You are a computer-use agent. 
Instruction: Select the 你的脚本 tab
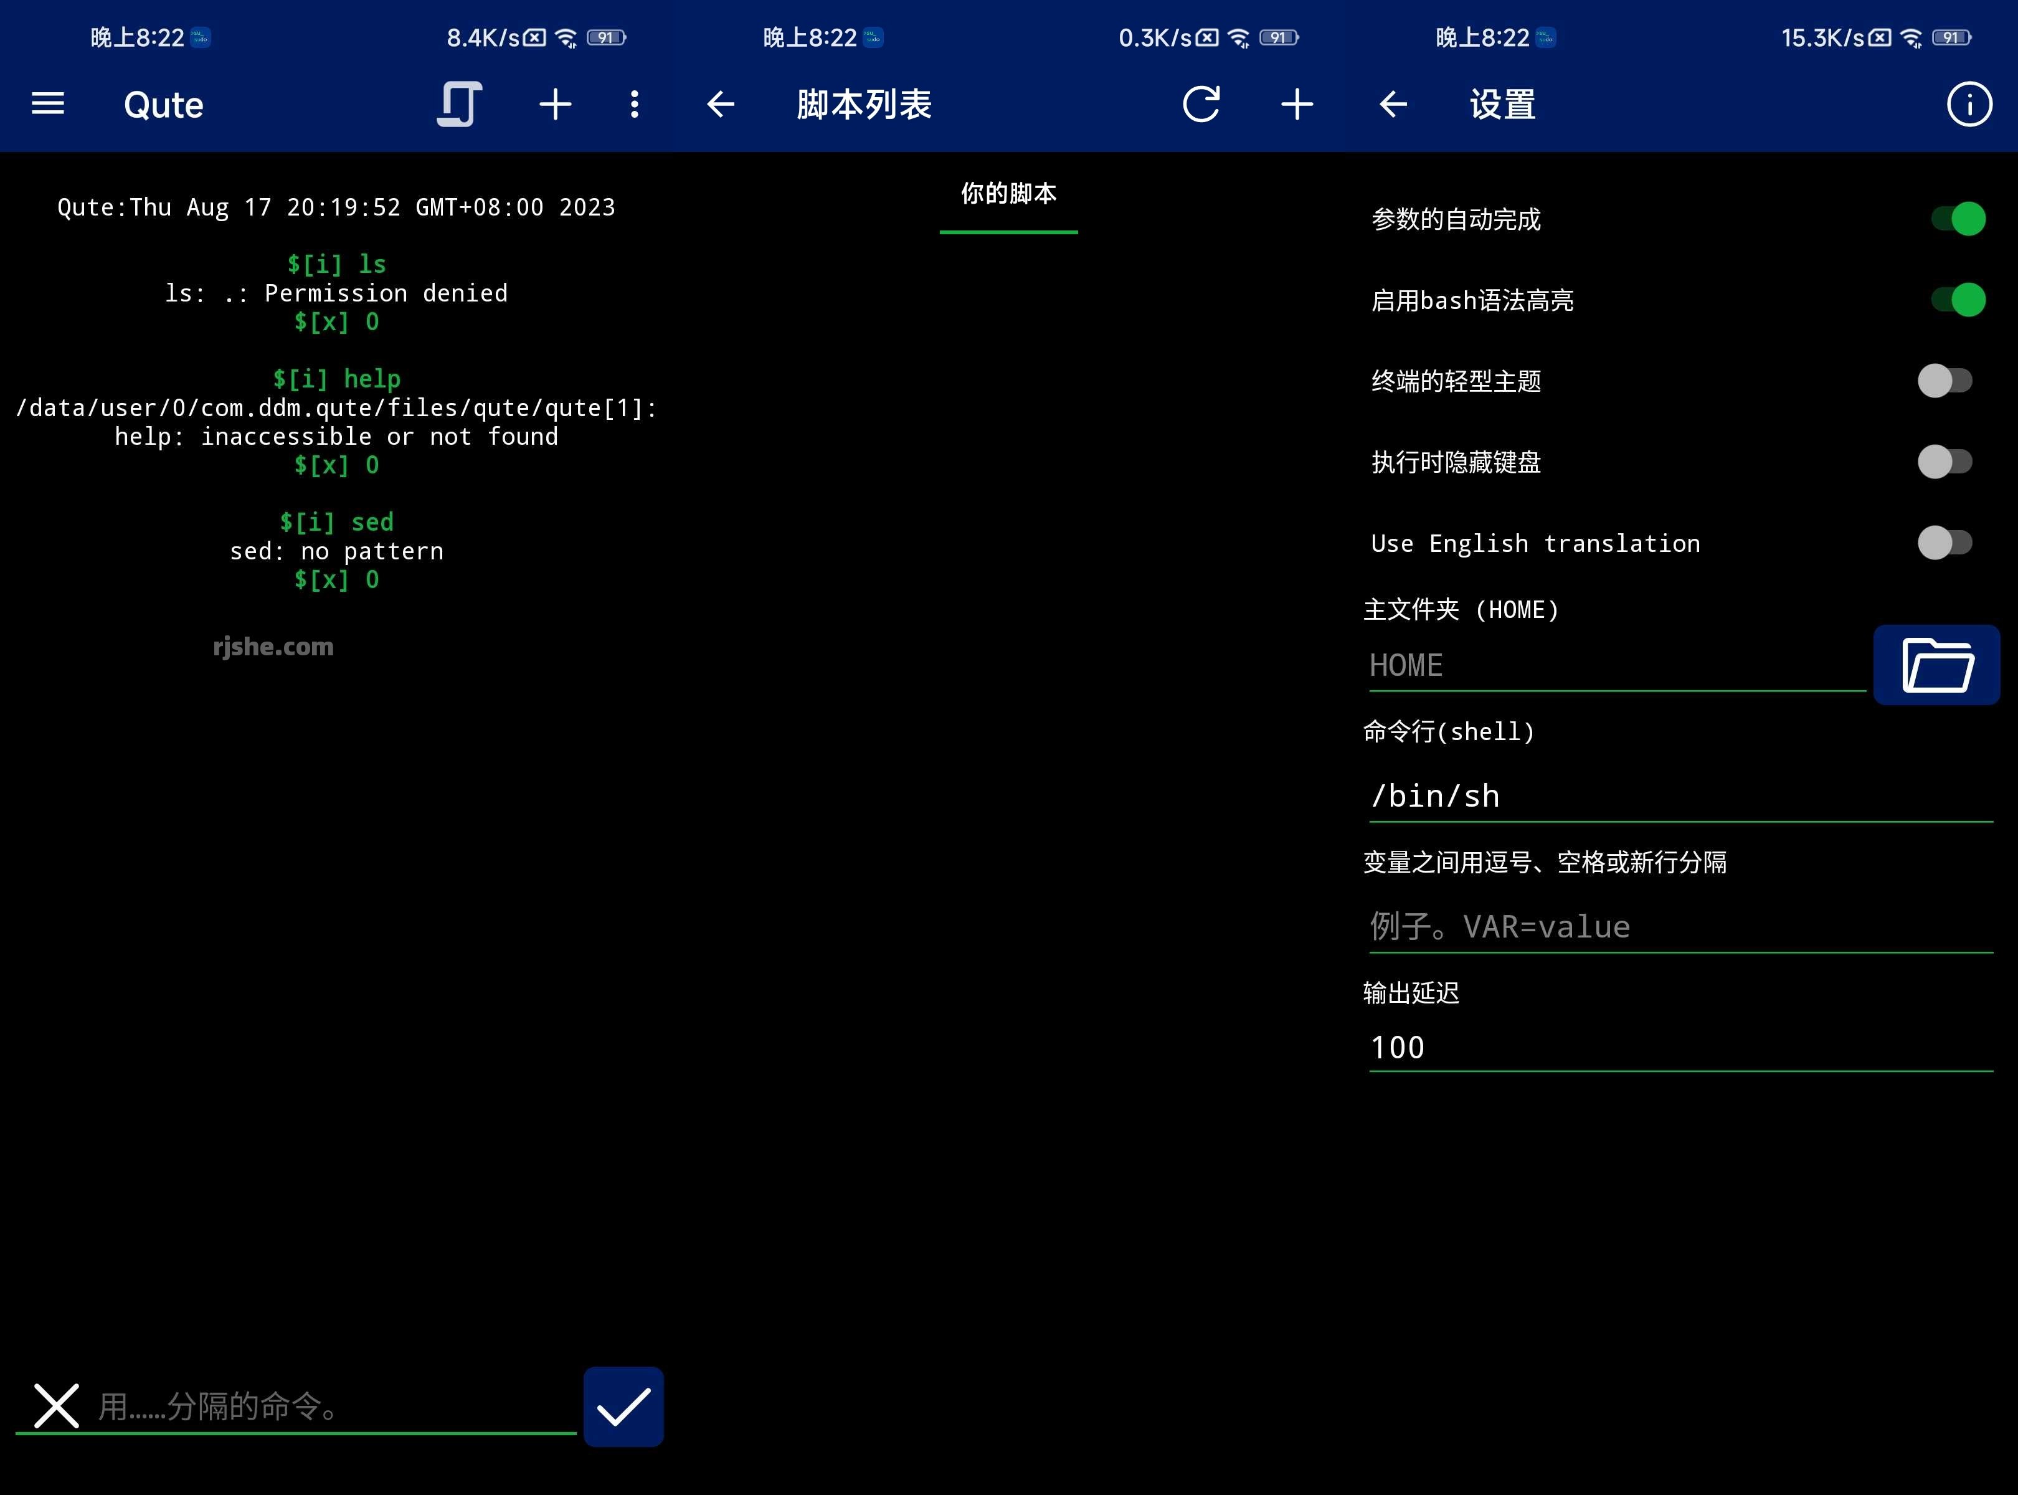click(1008, 192)
